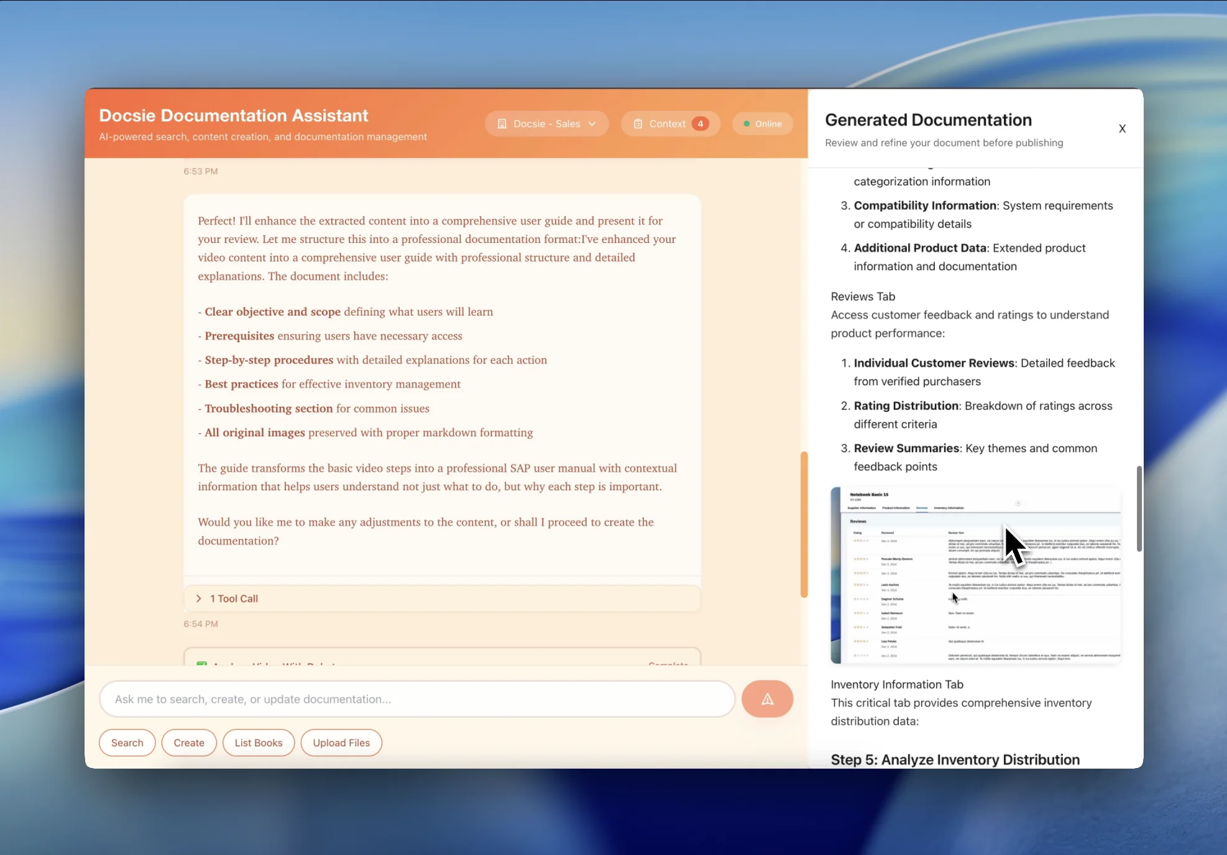Click the clipboard icon in Context button

(x=638, y=124)
